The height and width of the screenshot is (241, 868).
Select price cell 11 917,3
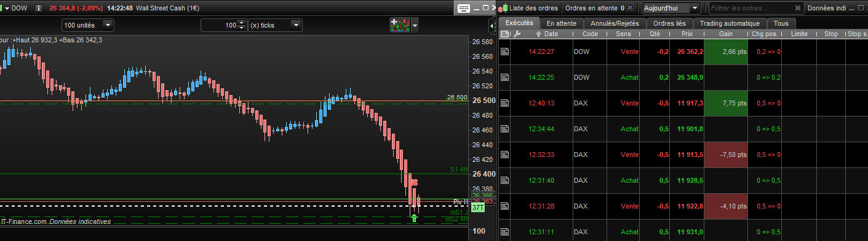coord(687,103)
